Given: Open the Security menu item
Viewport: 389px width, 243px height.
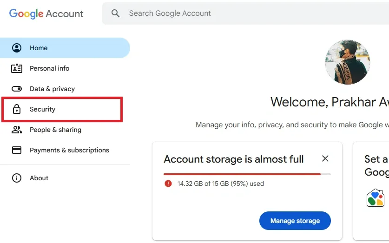Looking at the screenshot, I should tap(43, 109).
